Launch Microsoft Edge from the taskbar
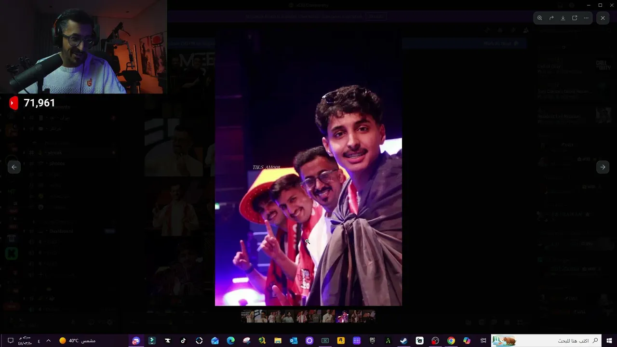617x347 pixels. [230, 341]
